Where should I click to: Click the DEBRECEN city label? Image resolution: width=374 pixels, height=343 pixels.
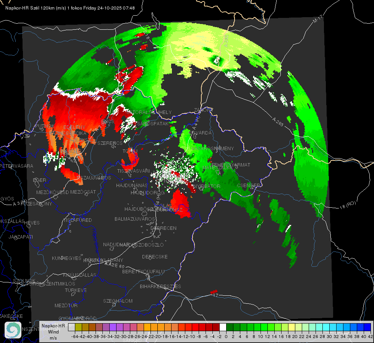(x=164, y=228)
